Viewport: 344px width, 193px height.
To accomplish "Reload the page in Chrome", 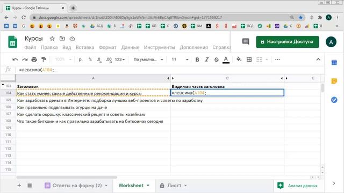I will (24, 18).
